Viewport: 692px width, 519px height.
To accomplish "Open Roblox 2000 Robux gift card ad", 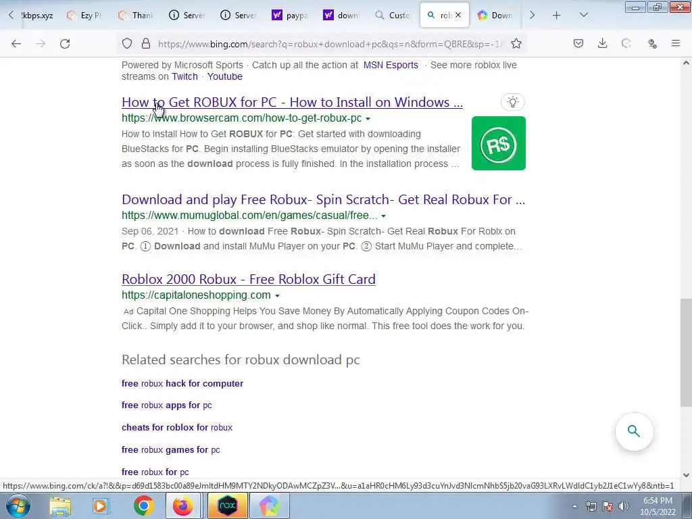I will click(x=249, y=279).
